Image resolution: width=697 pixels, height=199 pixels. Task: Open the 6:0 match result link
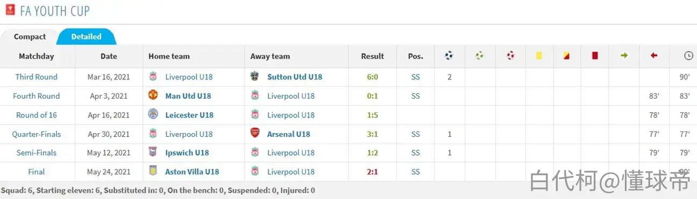(x=372, y=77)
